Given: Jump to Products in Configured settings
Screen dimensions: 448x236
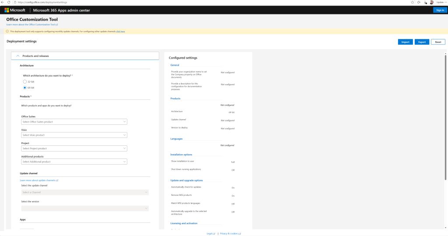Looking at the screenshot, I should [175, 99].
